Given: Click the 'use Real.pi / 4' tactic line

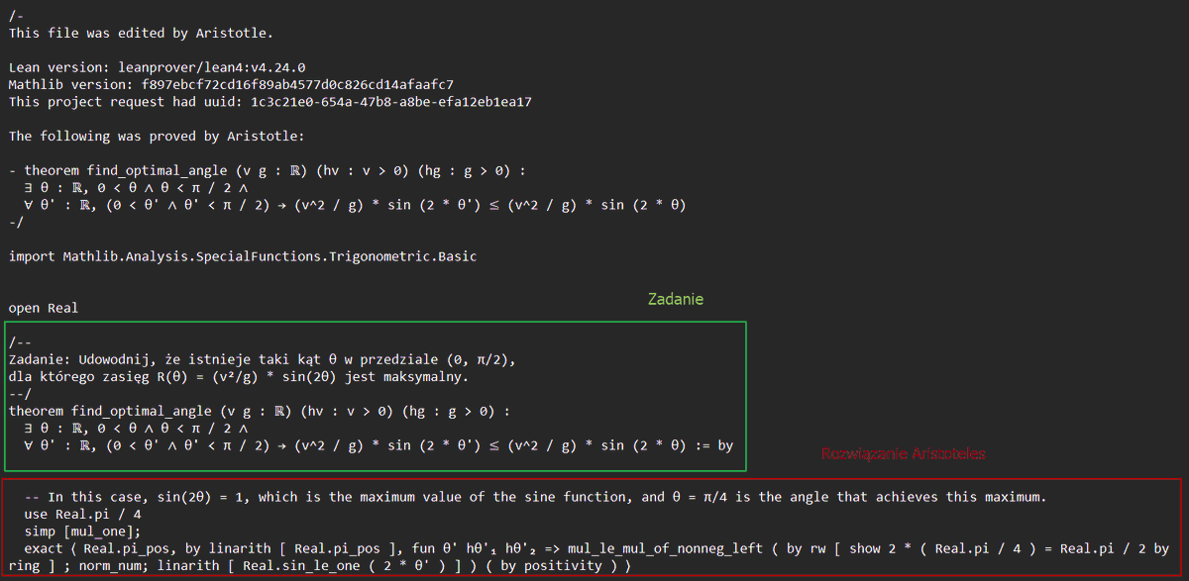Looking at the screenshot, I should [x=81, y=515].
